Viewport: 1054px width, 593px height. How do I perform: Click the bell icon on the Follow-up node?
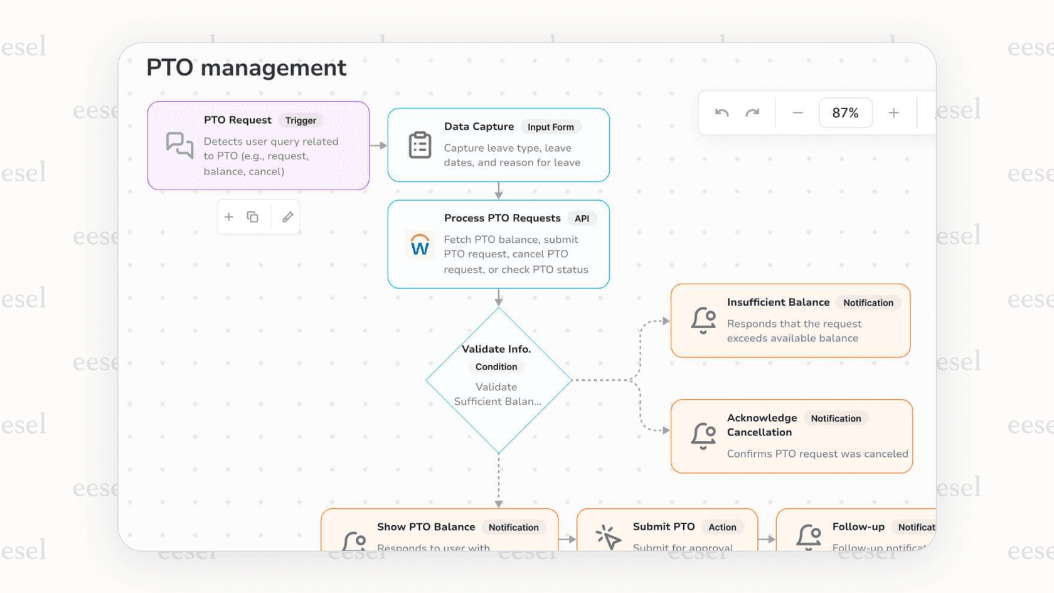click(x=809, y=535)
